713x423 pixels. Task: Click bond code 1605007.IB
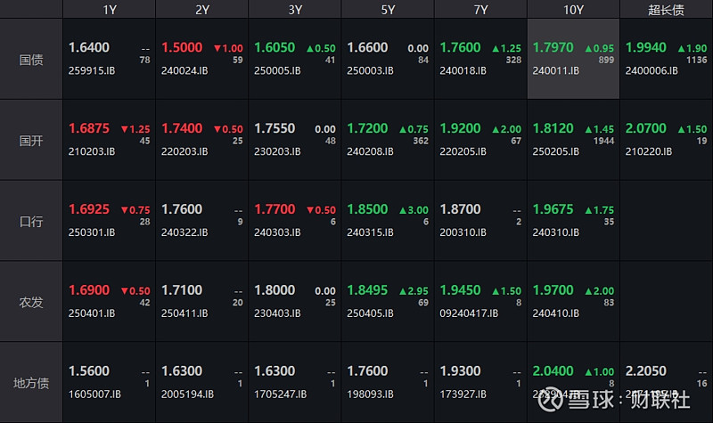pyautogui.click(x=93, y=394)
